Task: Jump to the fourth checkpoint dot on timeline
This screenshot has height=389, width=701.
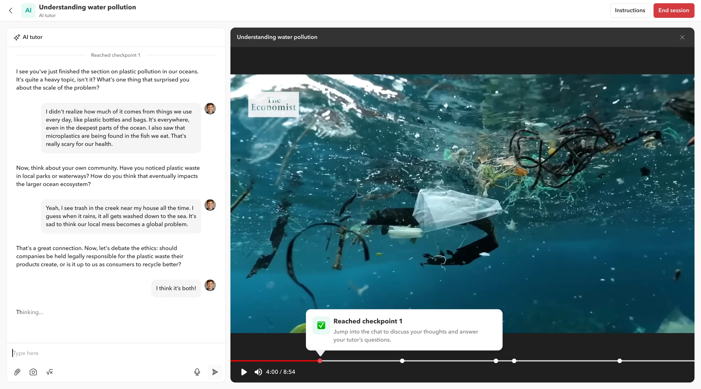Action: tap(514, 361)
